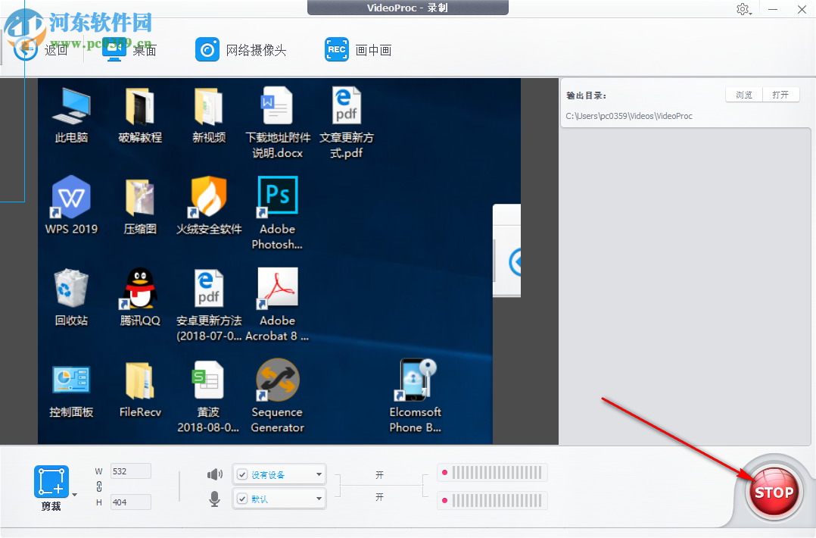Click the 压缩图 folder icon
Viewport: 816px width, 538px height.
tap(140, 198)
